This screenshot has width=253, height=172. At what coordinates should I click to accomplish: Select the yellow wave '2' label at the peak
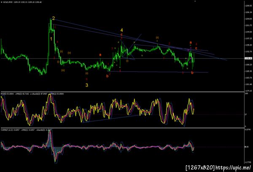(x=54, y=18)
